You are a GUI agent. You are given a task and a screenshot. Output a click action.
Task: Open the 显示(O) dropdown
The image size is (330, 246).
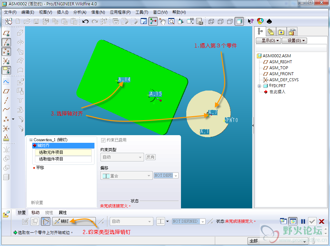point(268,40)
